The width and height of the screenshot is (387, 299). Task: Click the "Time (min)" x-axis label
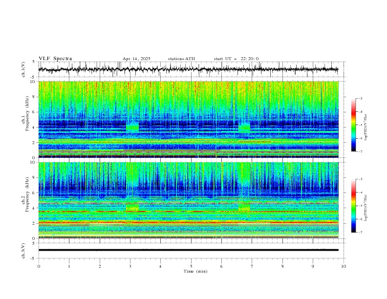pyautogui.click(x=195, y=271)
